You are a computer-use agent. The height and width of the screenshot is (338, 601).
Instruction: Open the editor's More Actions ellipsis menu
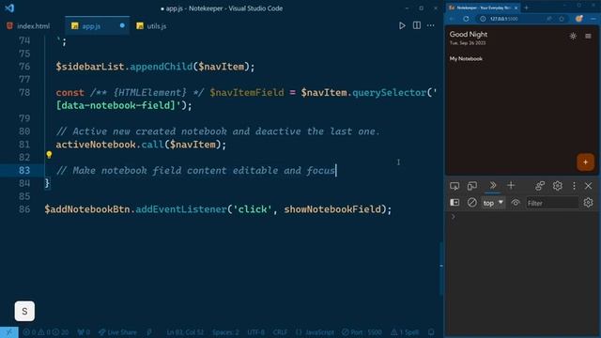[x=431, y=25]
